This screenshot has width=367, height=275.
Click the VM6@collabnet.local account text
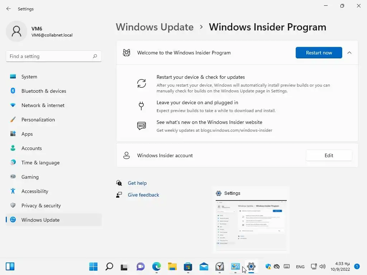[x=52, y=35]
